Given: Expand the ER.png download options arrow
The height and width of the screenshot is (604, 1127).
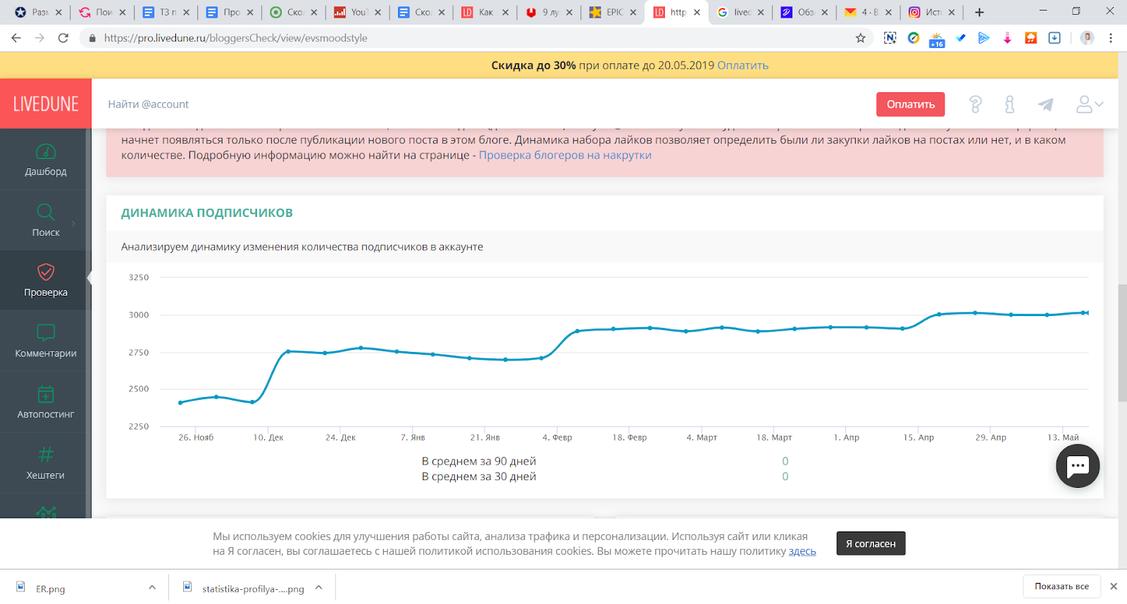Looking at the screenshot, I should click(x=152, y=587).
